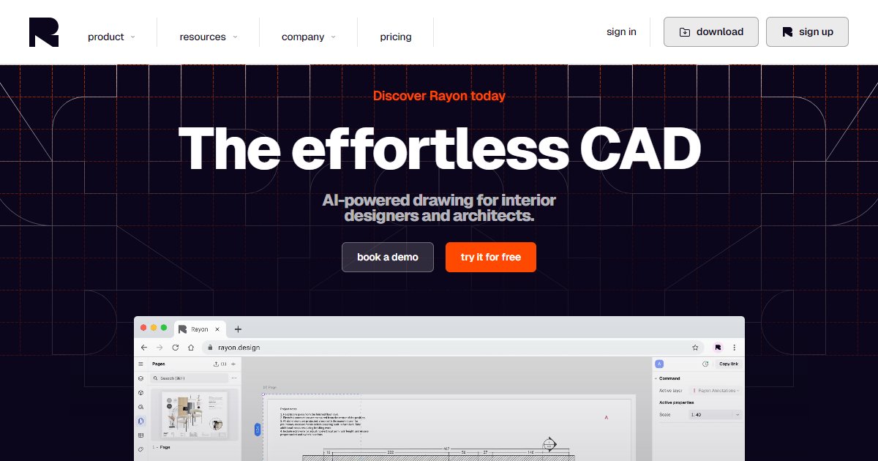Image resolution: width=878 pixels, height=461 pixels.
Task: Collapse the Command section
Action: pyautogui.click(x=656, y=378)
